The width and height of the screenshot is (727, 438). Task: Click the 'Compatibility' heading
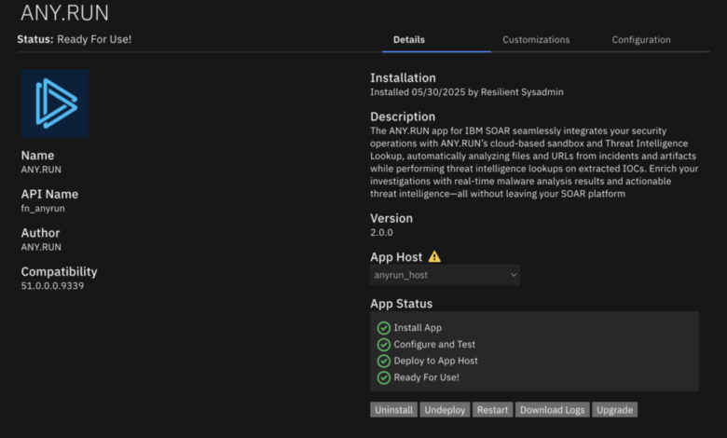click(x=59, y=271)
